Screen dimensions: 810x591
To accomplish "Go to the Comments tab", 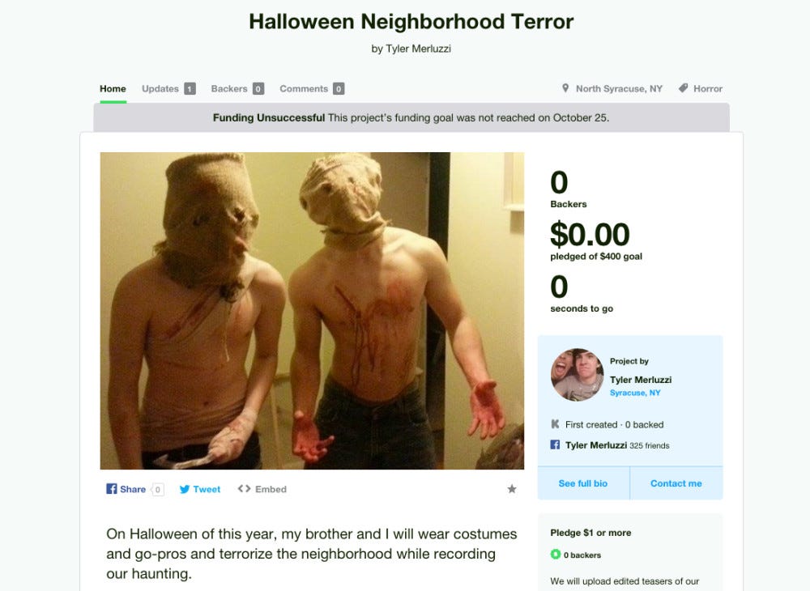I will tap(312, 89).
